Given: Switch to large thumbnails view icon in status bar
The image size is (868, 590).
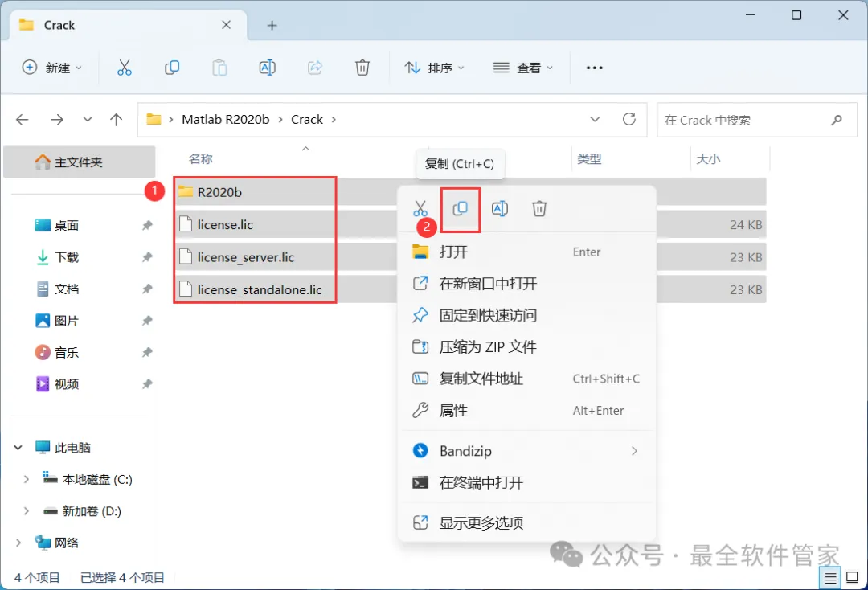Looking at the screenshot, I should coord(853,579).
